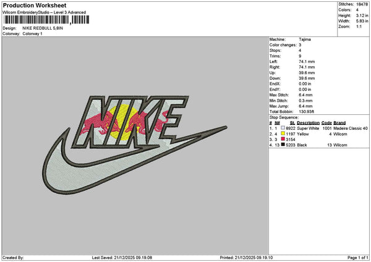Click the yellow thread swatch labeled 1197

[x=283, y=133]
